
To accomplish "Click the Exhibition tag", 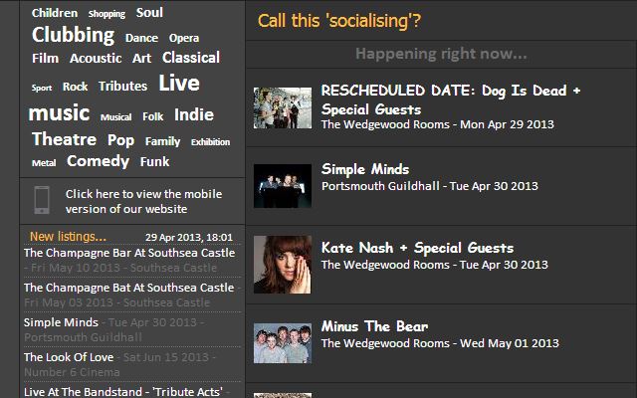I will click(210, 142).
